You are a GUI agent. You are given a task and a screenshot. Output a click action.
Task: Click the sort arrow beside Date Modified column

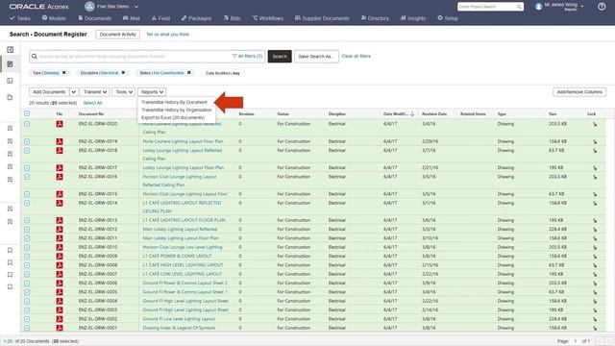[x=412, y=113]
